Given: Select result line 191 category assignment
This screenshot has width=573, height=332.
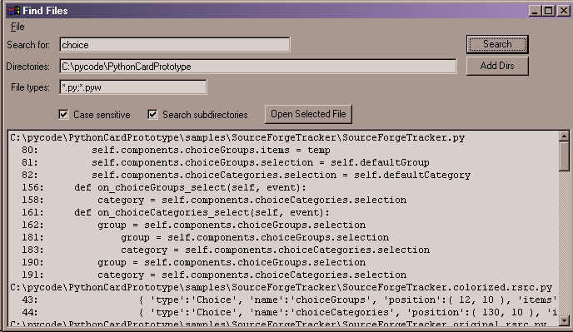Looking at the screenshot, I should click(214, 275).
